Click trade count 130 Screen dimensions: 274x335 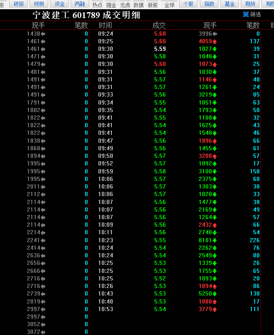pos(255,293)
